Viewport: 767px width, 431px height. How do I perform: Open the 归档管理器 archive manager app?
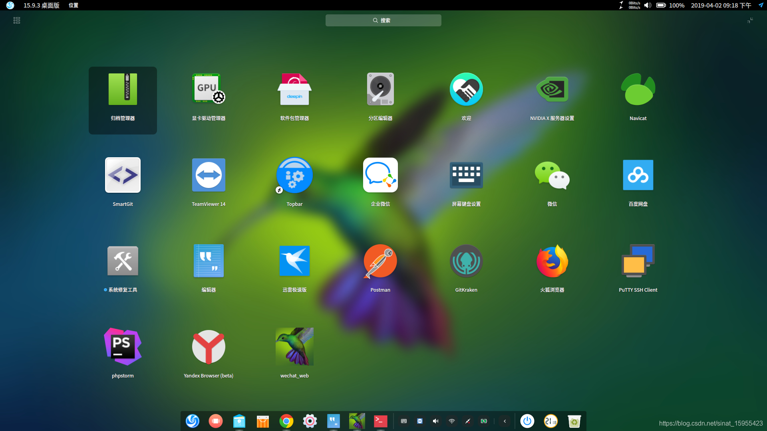tap(123, 100)
